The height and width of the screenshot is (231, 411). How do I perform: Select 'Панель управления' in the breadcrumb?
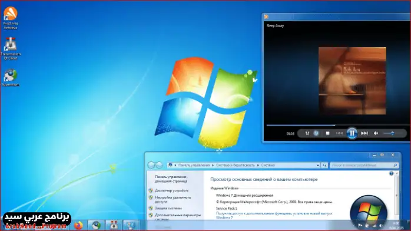click(194, 165)
